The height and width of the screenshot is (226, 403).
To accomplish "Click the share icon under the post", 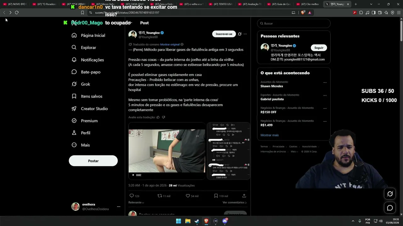I will pyautogui.click(x=244, y=196).
